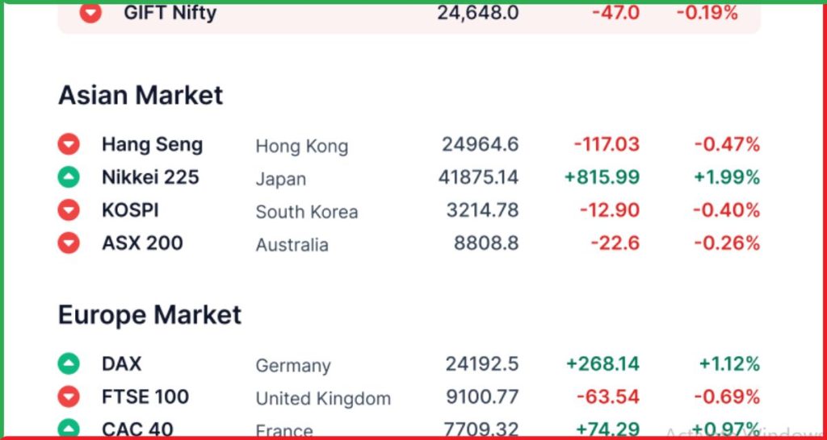Select the DAX index label
This screenshot has width=827, height=440.
click(x=121, y=363)
